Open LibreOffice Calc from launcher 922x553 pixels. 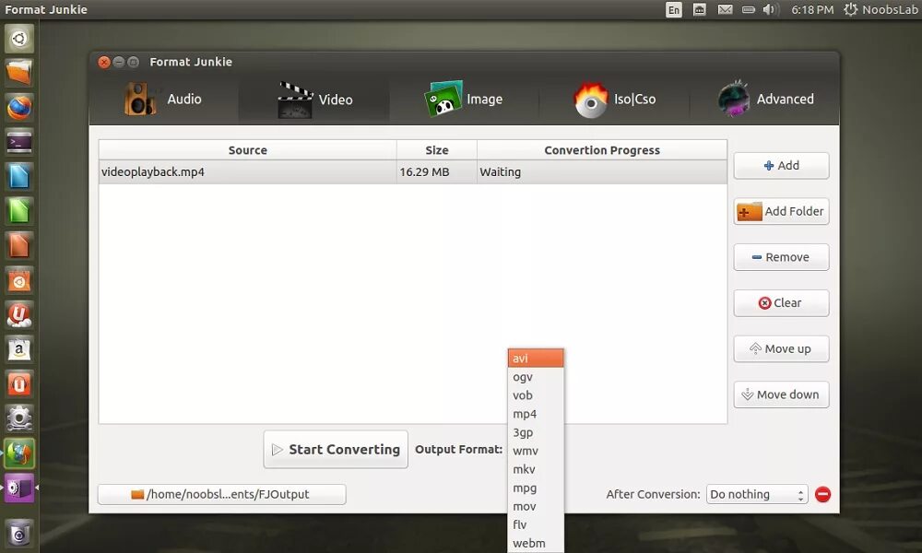point(19,212)
